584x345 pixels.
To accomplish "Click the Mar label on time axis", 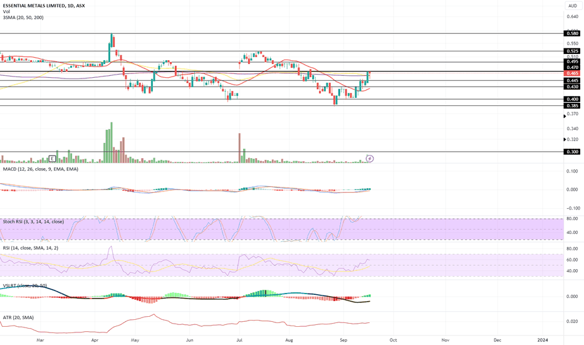I will (41, 340).
